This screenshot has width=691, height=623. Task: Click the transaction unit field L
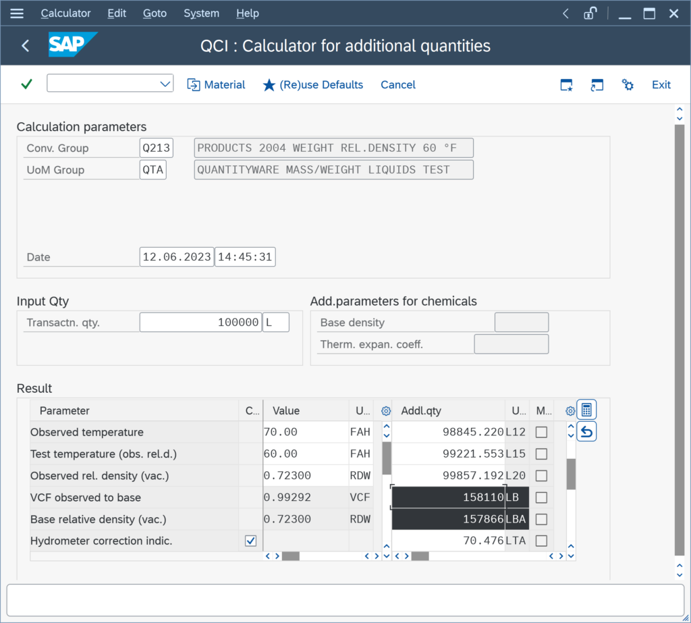point(276,323)
